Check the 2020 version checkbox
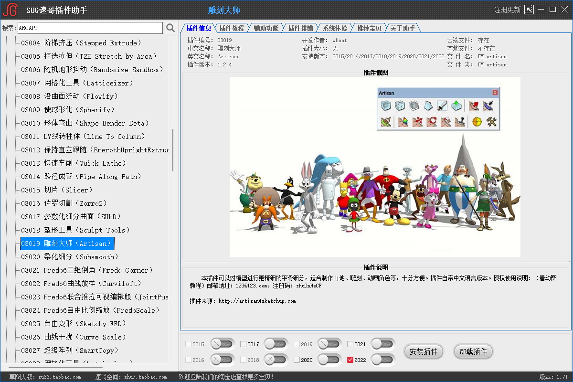 pyautogui.click(x=297, y=360)
